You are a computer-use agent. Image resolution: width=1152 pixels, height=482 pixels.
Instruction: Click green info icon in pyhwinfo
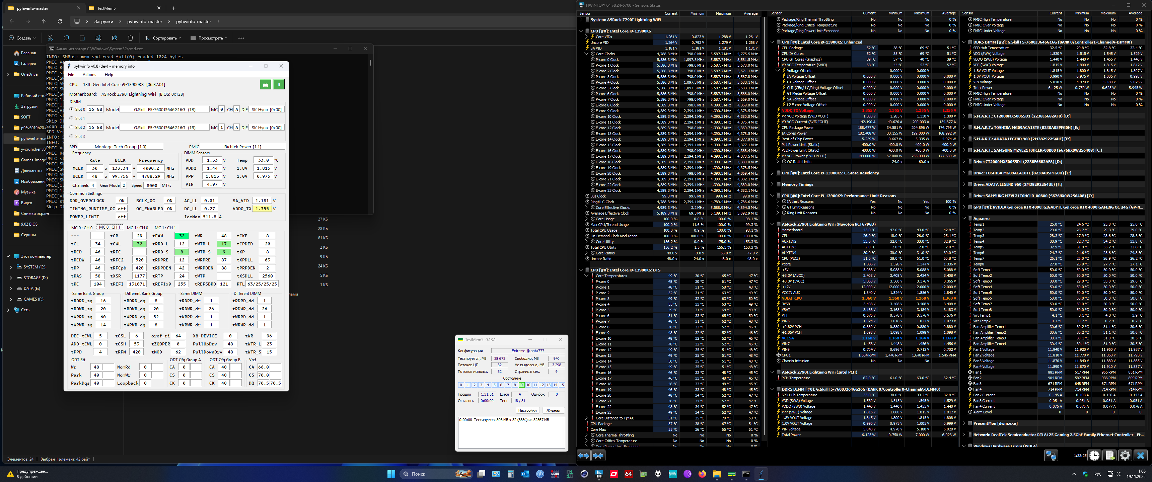coord(279,84)
